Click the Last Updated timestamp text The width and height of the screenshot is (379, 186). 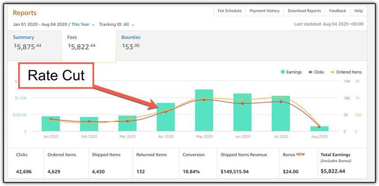[329, 24]
